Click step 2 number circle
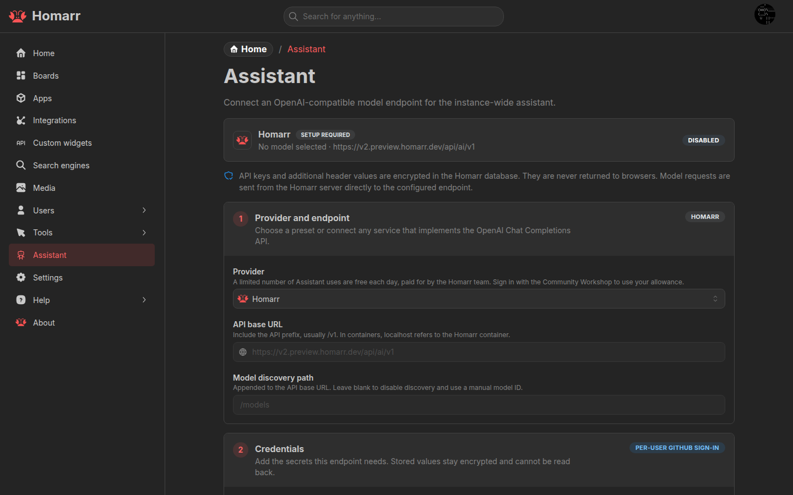 (241, 450)
